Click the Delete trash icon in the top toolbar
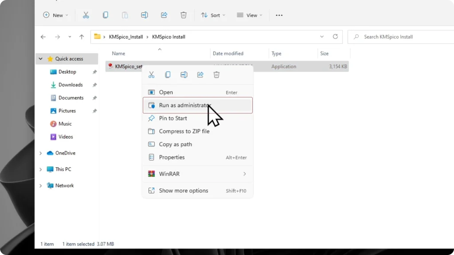Viewport: 454px width, 255px height. (x=184, y=15)
